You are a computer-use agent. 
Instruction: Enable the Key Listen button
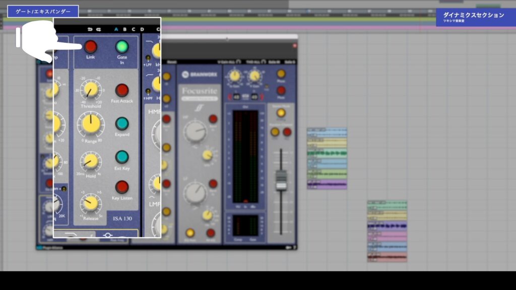pyautogui.click(x=122, y=187)
